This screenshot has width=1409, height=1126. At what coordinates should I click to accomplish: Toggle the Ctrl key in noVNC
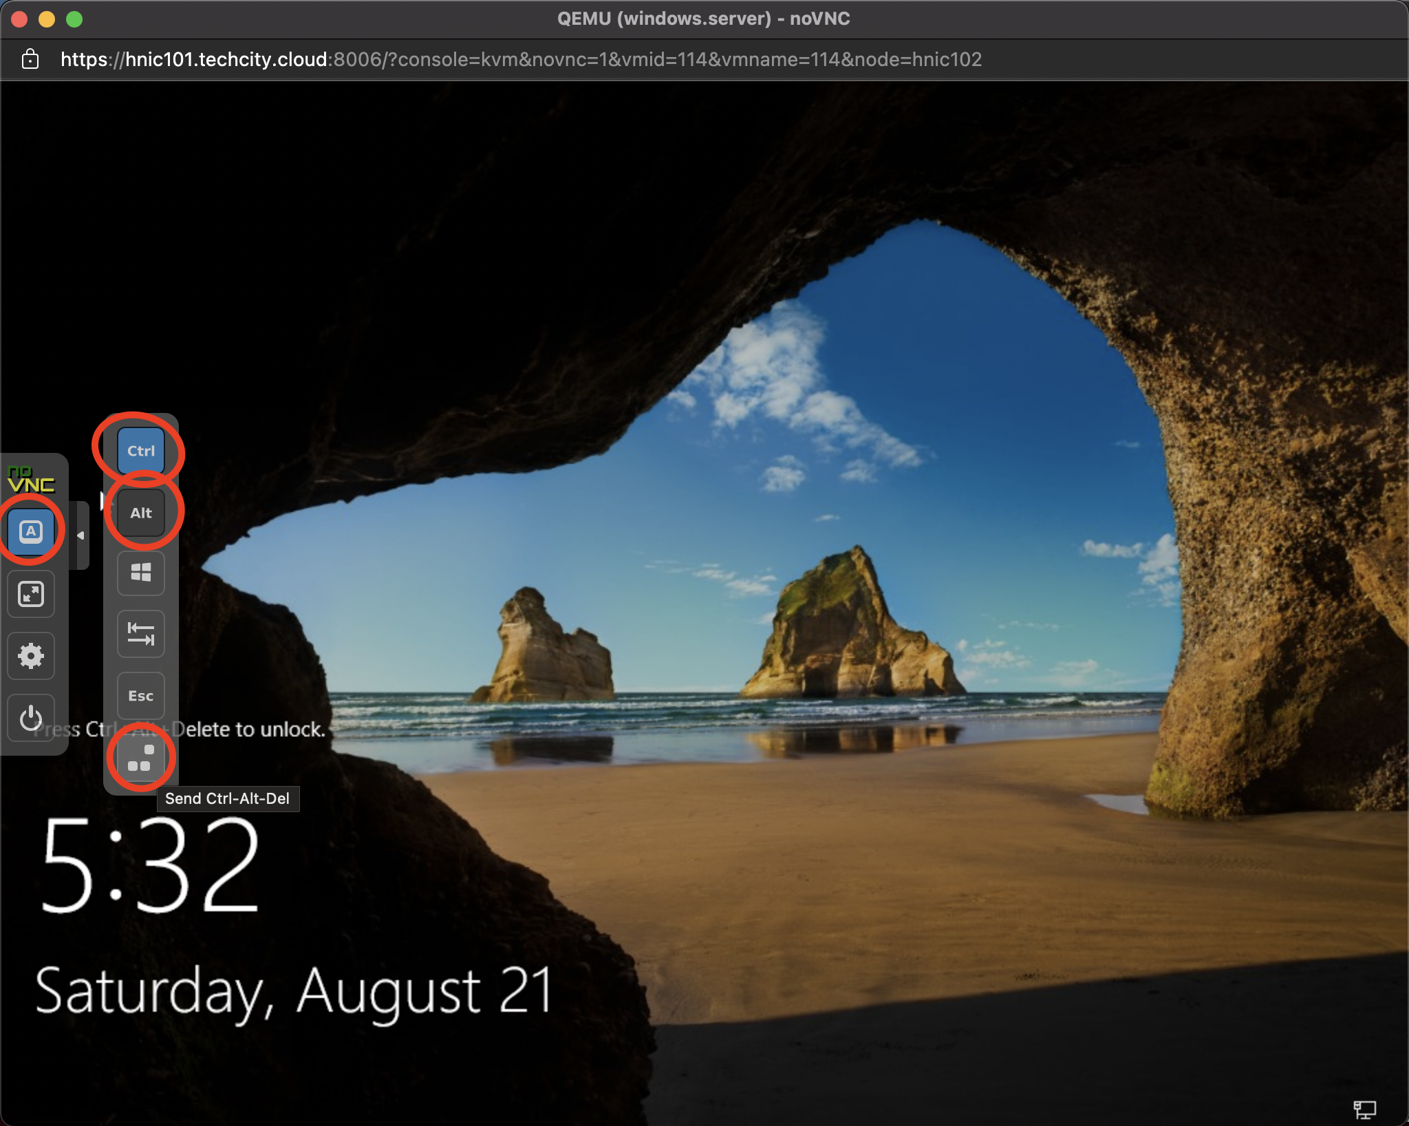[141, 451]
